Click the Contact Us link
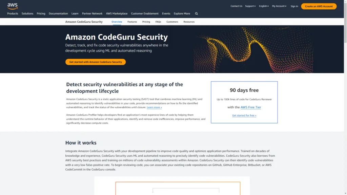 236,6
